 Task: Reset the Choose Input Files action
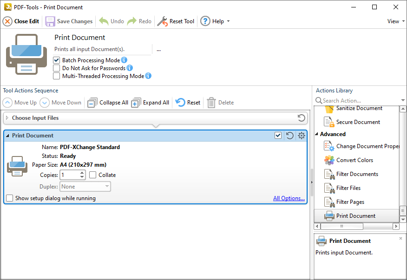coord(302,118)
